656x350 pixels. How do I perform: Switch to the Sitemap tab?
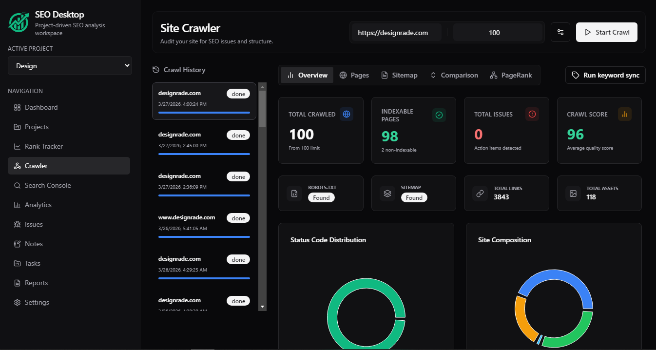[399, 75]
